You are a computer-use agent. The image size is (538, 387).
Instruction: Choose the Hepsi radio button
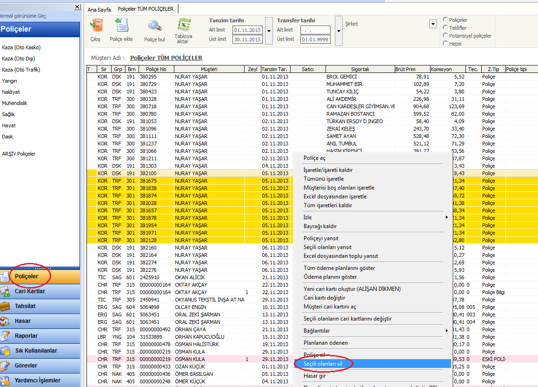[445, 44]
